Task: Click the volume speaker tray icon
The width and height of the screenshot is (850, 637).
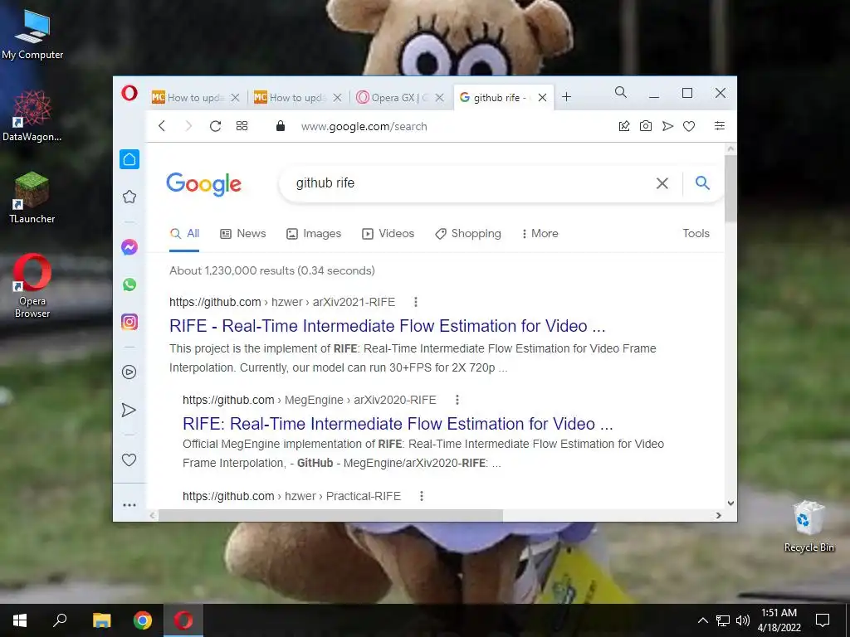Action: tap(743, 620)
